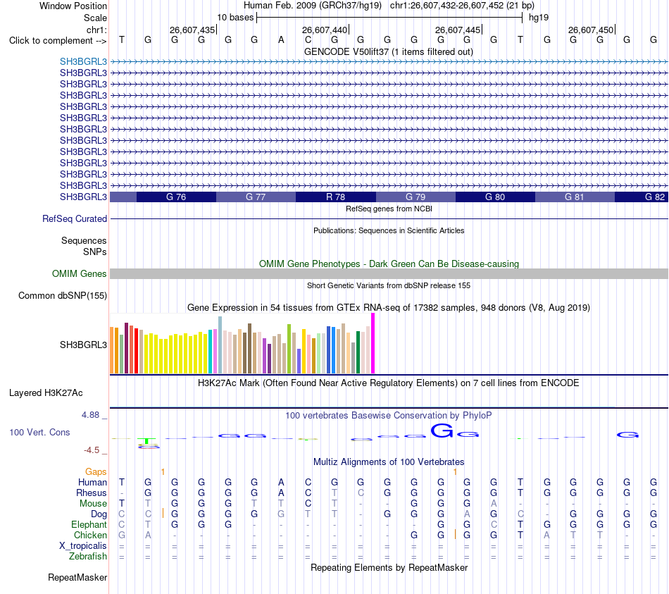Click the SH3BGRL3 label beside the codon row
The height and width of the screenshot is (594, 669).
coord(83,197)
